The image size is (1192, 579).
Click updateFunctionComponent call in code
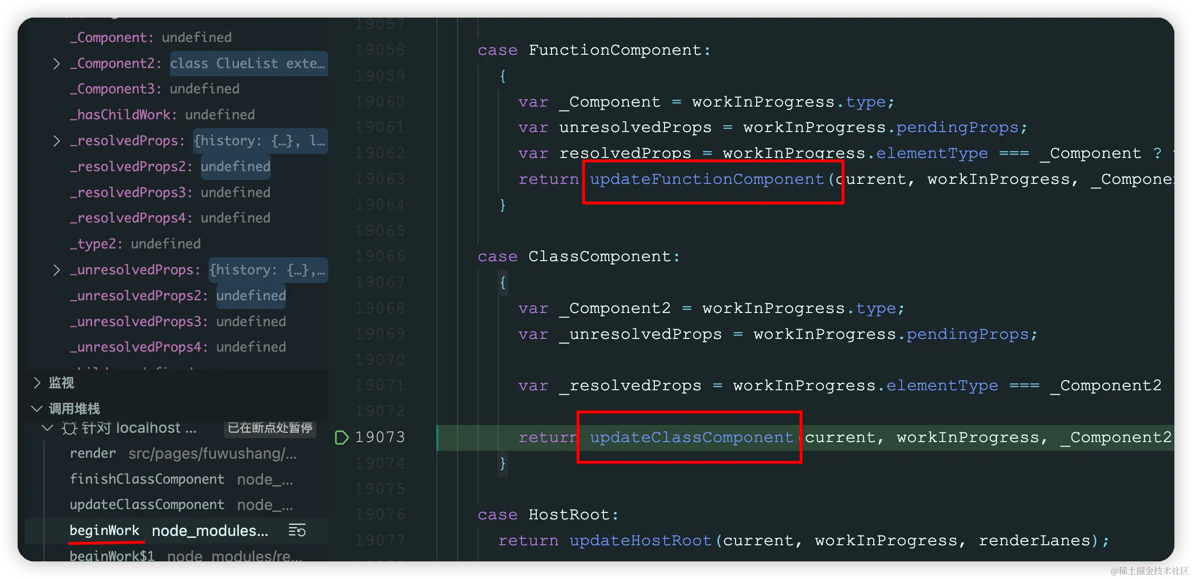pos(707,179)
